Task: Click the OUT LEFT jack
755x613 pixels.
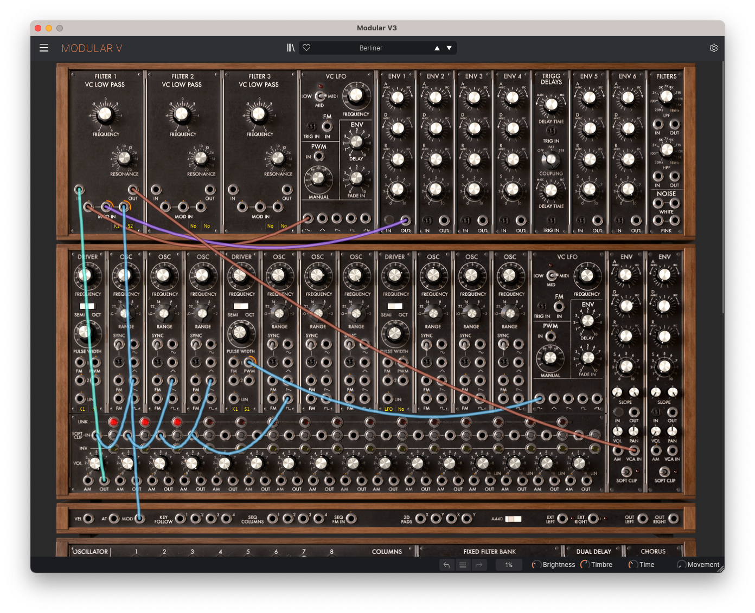Action: click(643, 519)
